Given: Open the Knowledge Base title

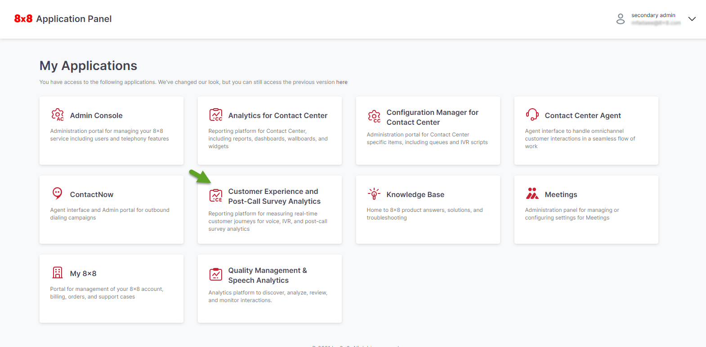Looking at the screenshot, I should tap(416, 194).
